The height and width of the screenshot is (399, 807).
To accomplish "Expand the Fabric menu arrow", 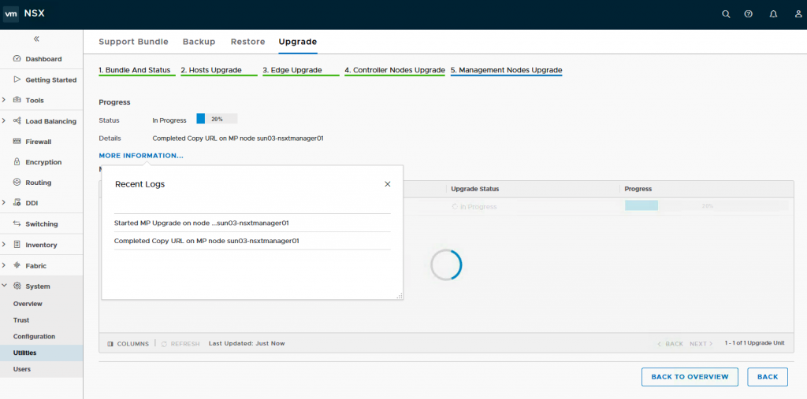I will pyautogui.click(x=4, y=265).
